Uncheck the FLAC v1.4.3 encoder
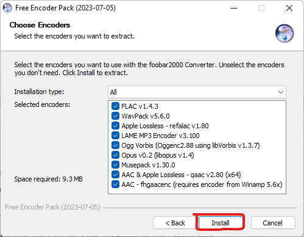Screen dimensions: 304x237 (x=115, y=106)
